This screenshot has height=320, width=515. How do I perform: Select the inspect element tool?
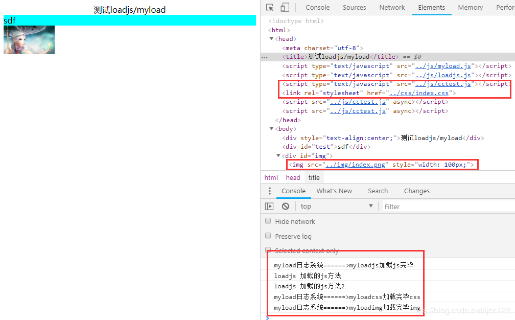(270, 7)
